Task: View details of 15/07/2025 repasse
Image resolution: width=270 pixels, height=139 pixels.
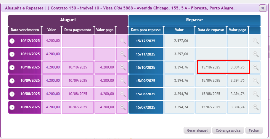Action: [255, 107]
